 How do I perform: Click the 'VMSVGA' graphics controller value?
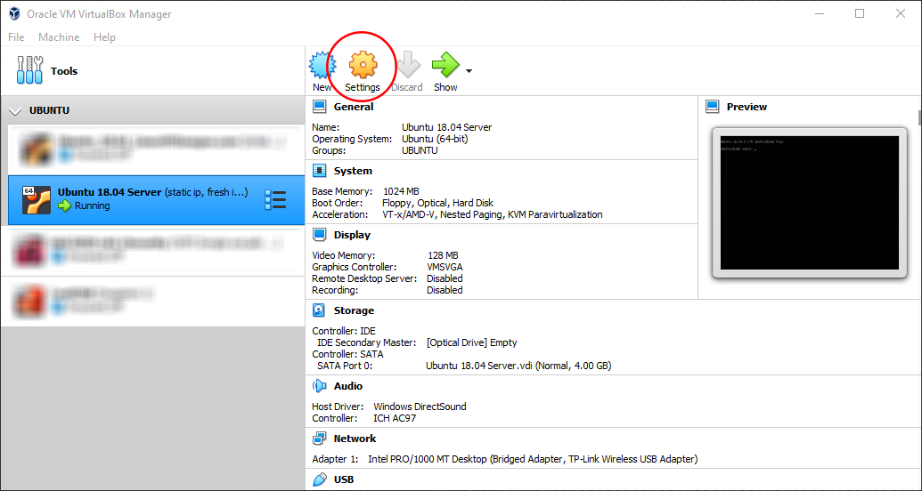click(x=445, y=267)
